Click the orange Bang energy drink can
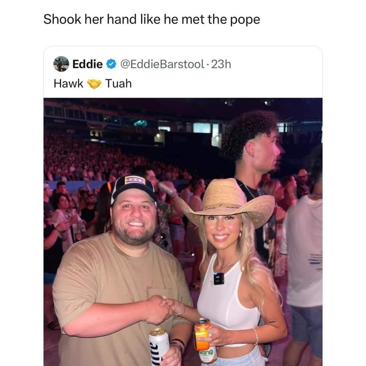 [x=205, y=340]
